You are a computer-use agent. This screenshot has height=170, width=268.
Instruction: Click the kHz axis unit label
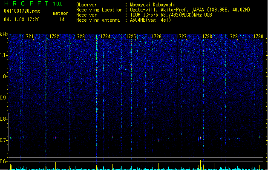4,34
